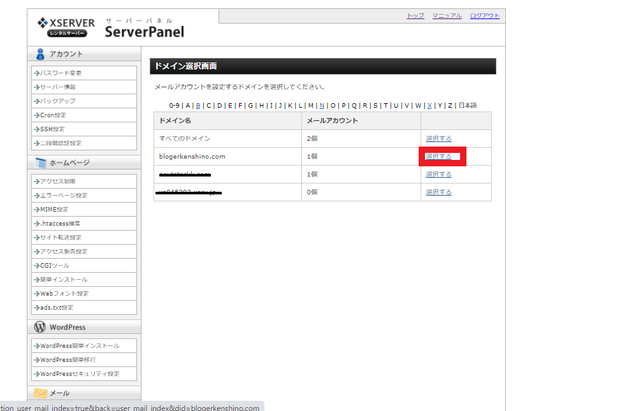Click the XSERVER logo in header
Viewport: 627px width, 411px height.
[x=66, y=27]
